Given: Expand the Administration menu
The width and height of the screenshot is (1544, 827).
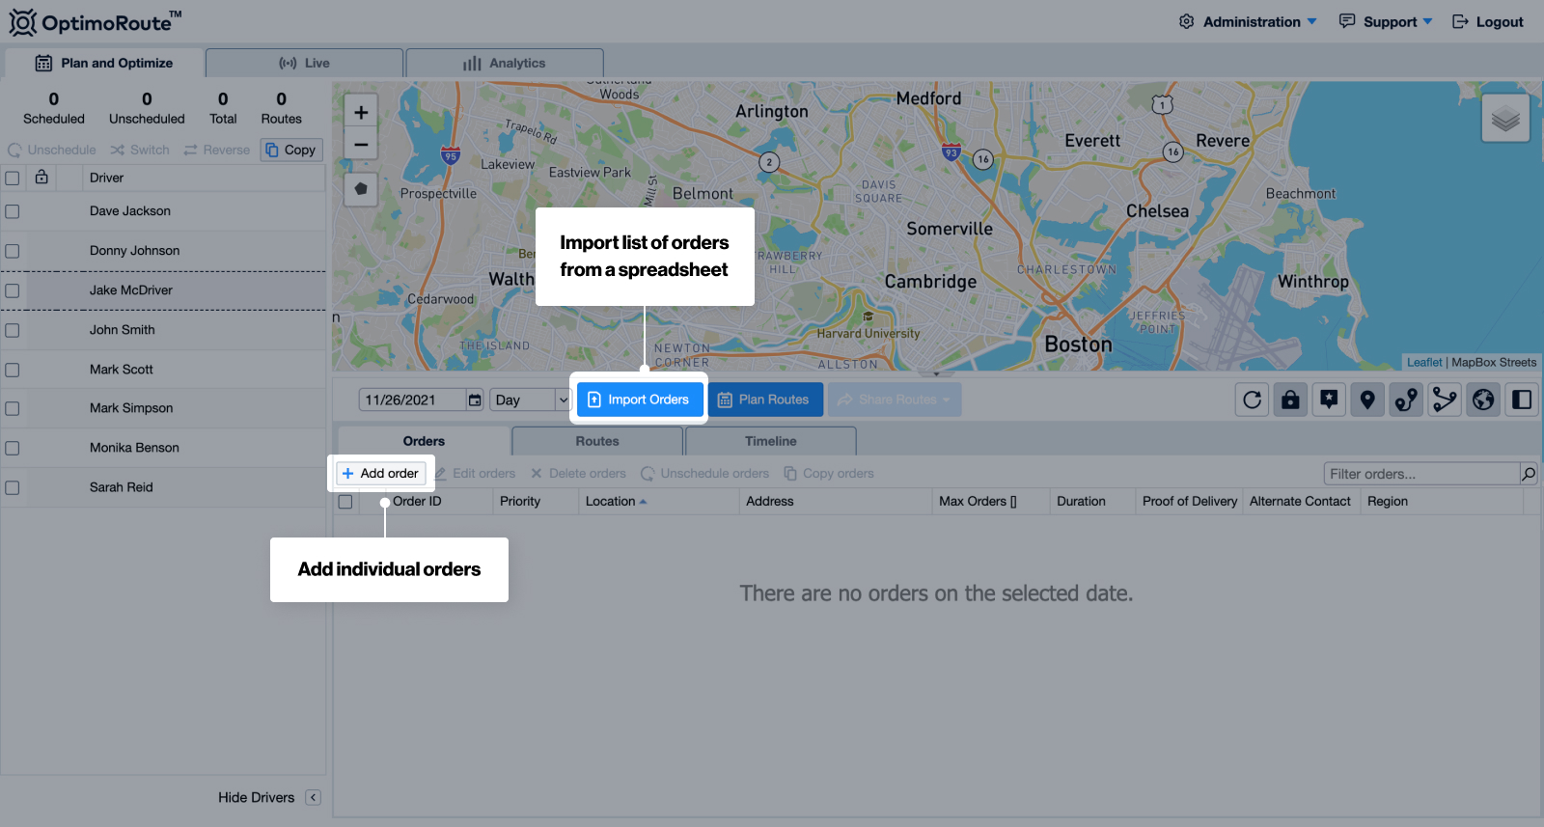Looking at the screenshot, I should 1248,22.
